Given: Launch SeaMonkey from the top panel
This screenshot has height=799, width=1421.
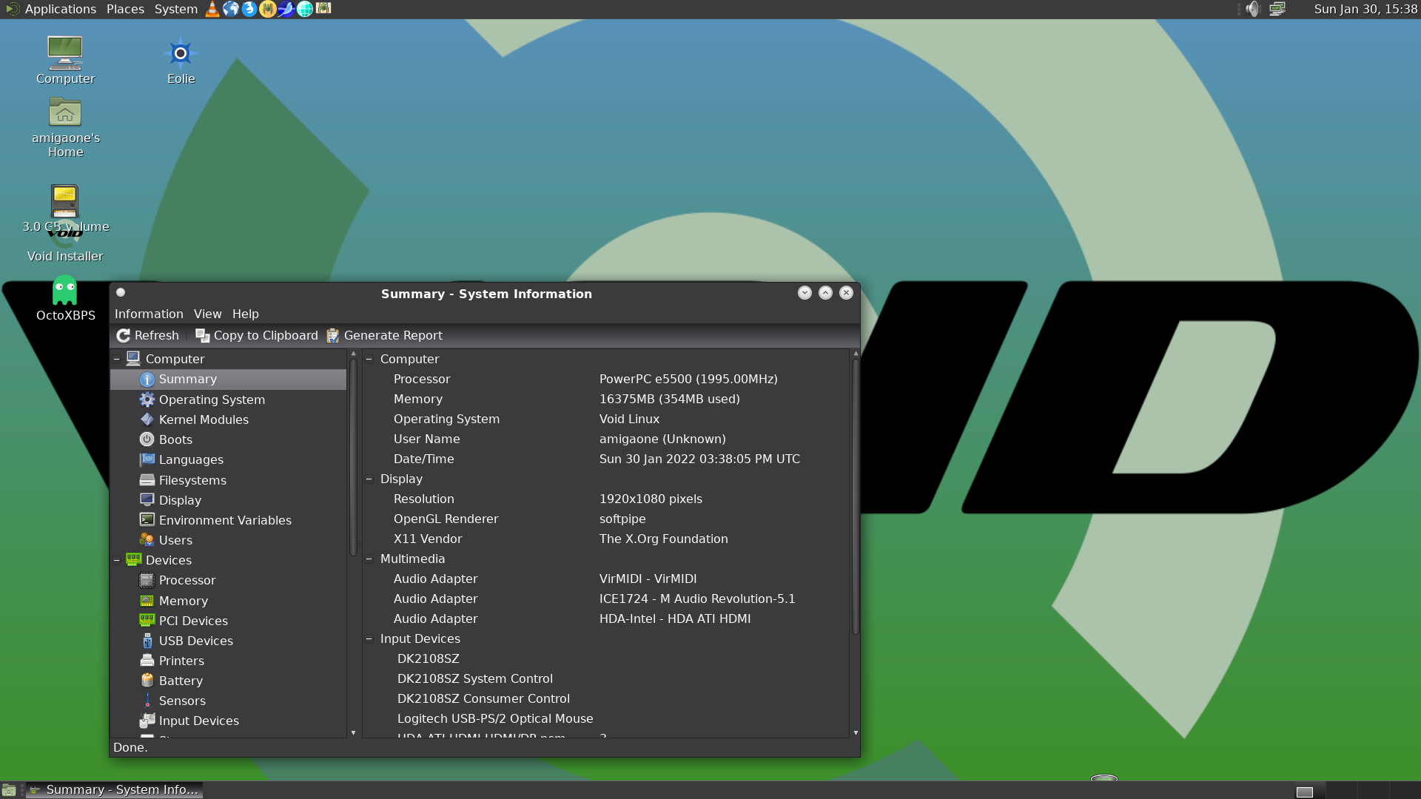Looking at the screenshot, I should [286, 9].
